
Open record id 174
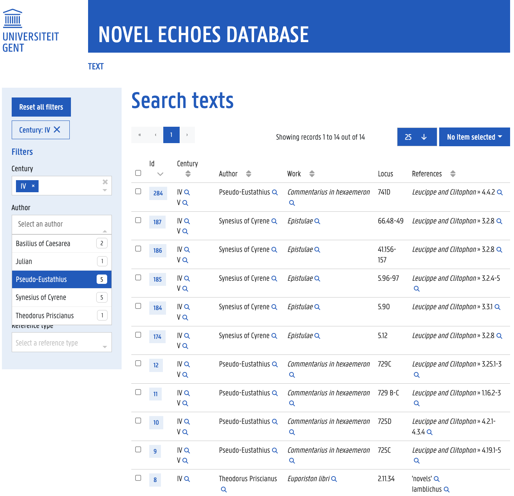(157, 337)
